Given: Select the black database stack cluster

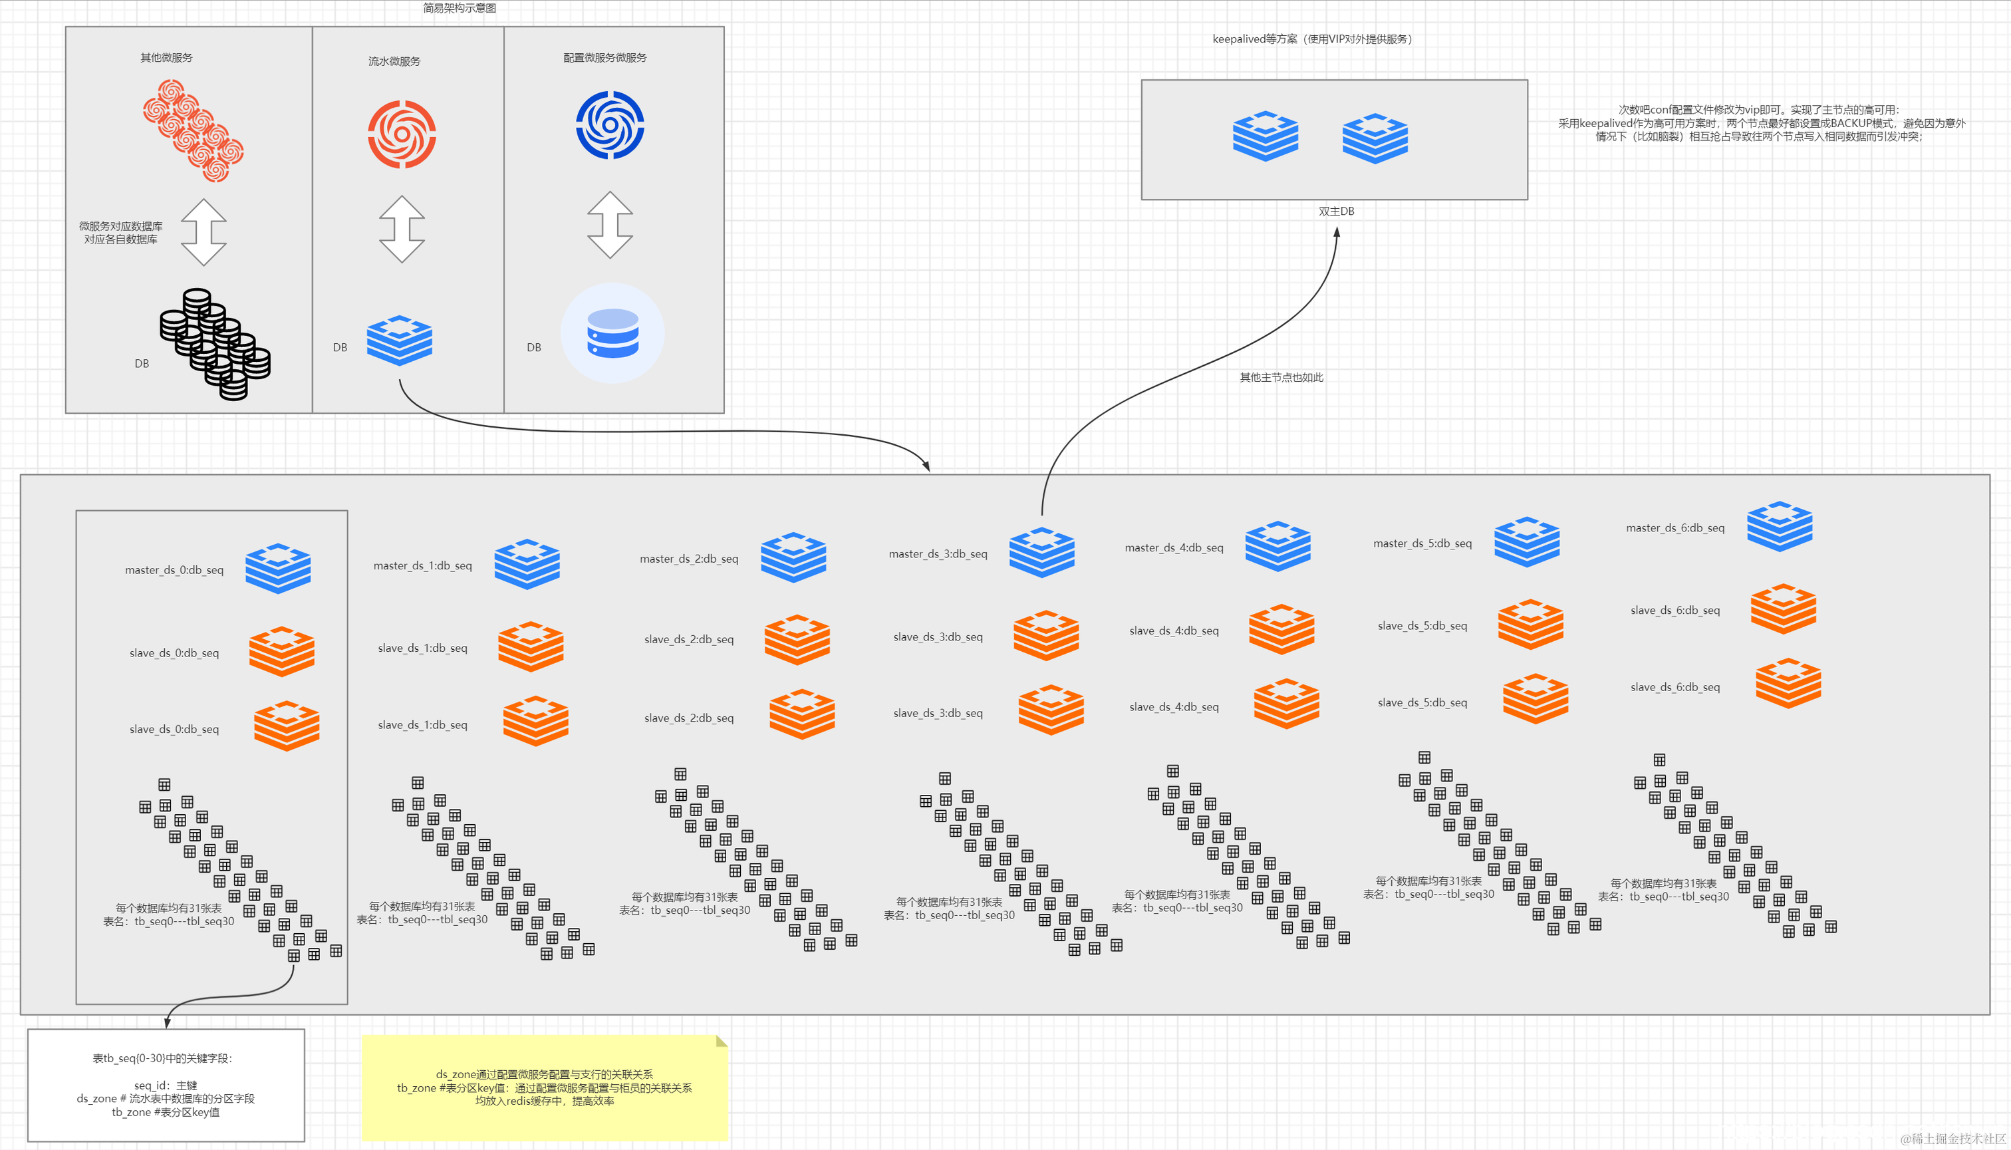Looking at the screenshot, I should tap(215, 344).
